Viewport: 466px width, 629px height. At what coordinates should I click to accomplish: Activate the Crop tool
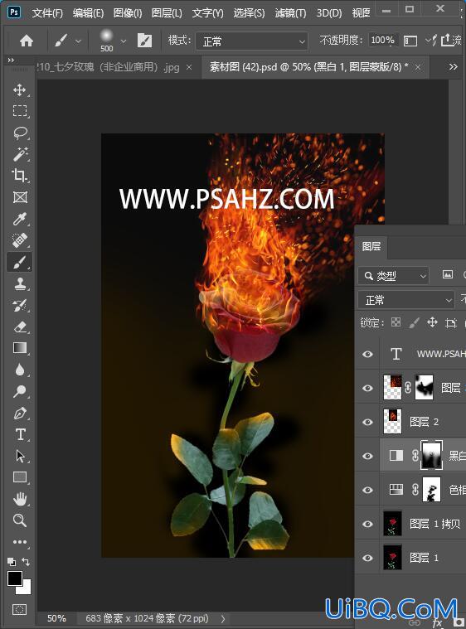20,176
